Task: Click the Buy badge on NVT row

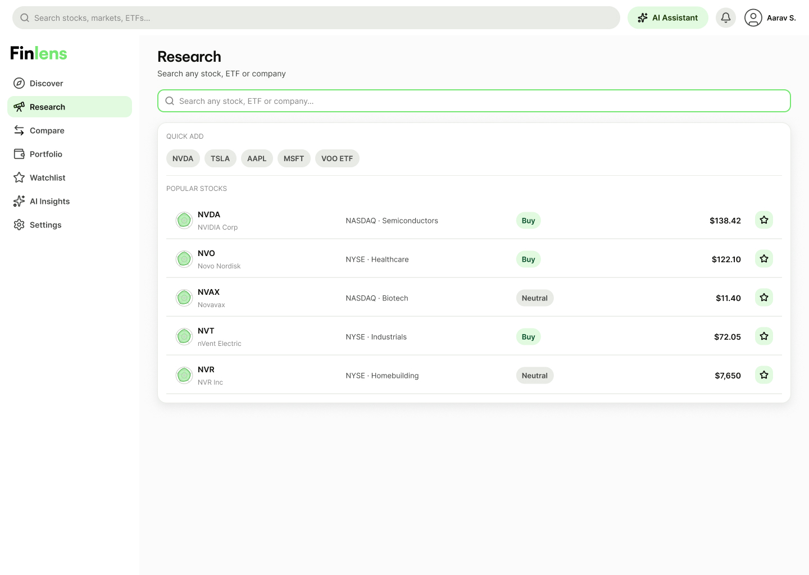Action: pos(528,337)
